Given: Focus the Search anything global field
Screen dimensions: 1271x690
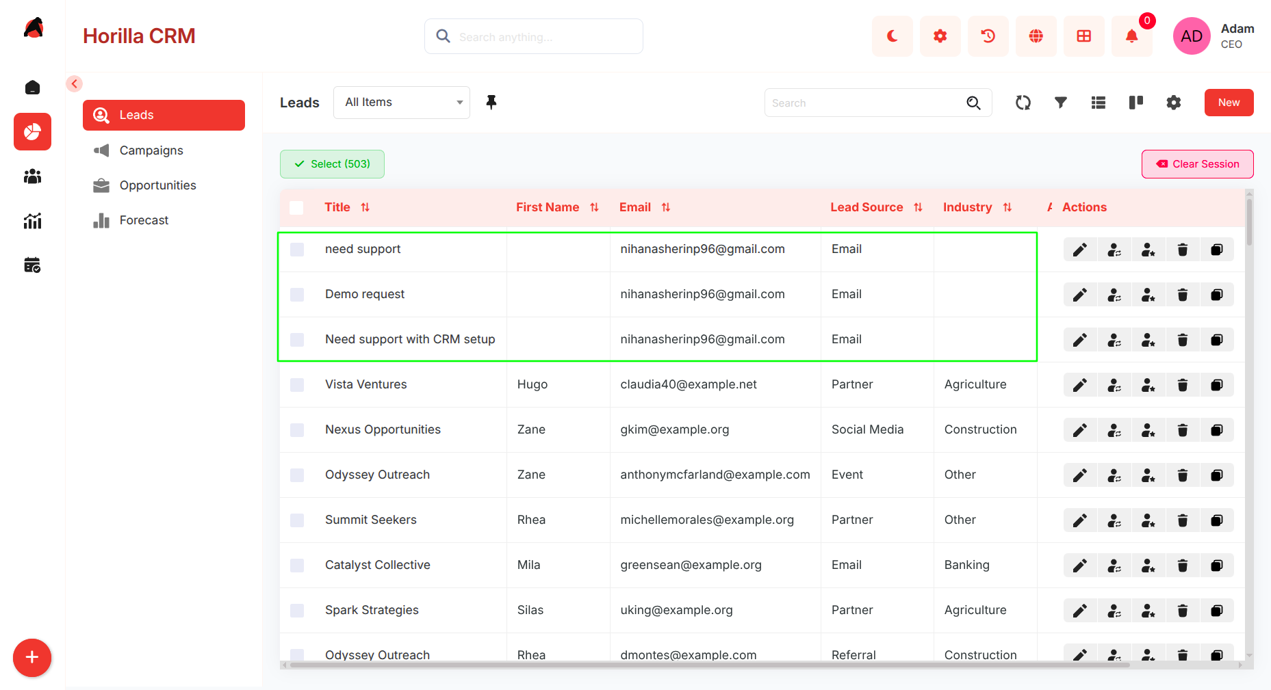Looking at the screenshot, I should pos(534,36).
